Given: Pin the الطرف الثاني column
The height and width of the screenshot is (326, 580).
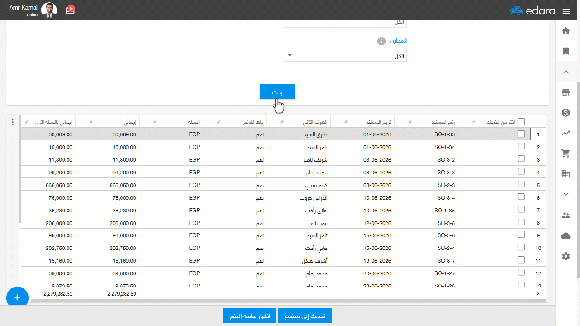Looking at the screenshot, I should pyautogui.click(x=282, y=122).
